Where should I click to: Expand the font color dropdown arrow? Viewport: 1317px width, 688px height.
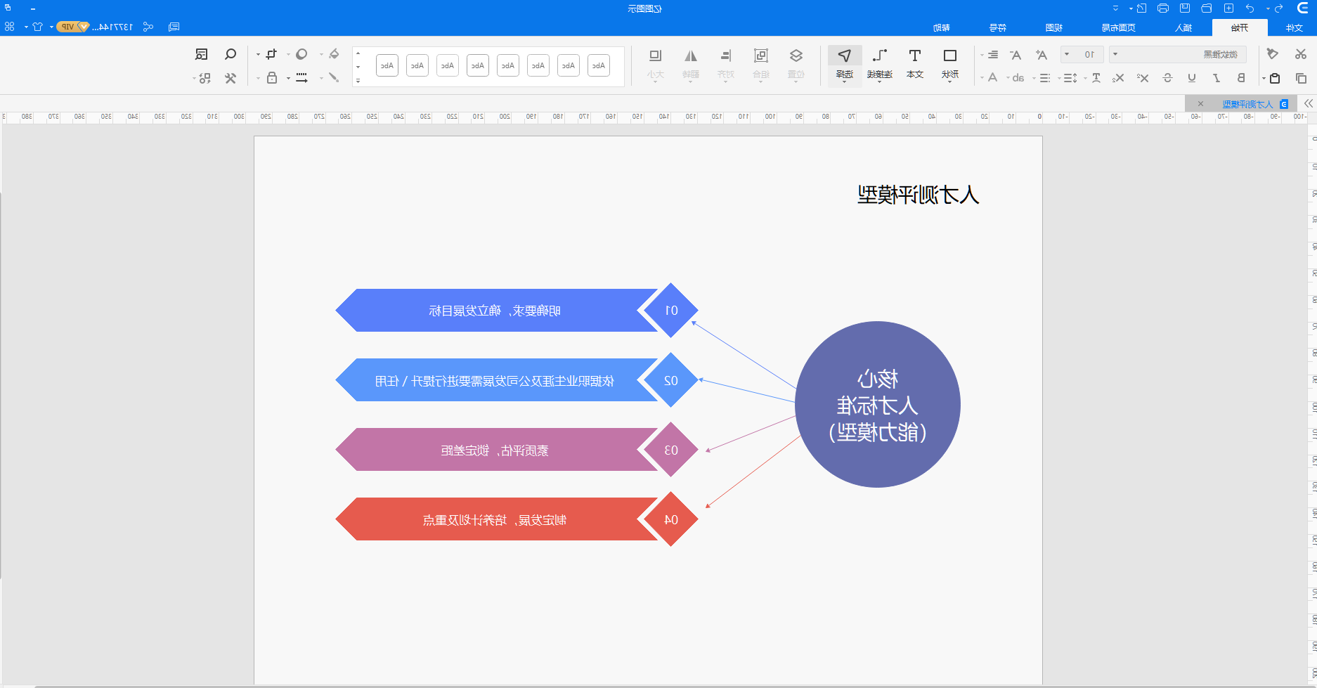[982, 78]
